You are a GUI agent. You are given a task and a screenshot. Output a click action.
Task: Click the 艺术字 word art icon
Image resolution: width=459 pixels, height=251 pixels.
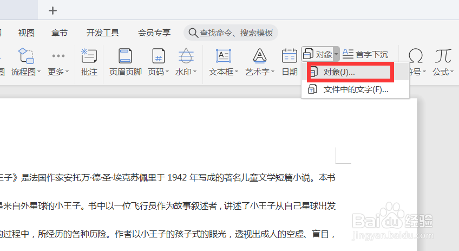(260, 56)
